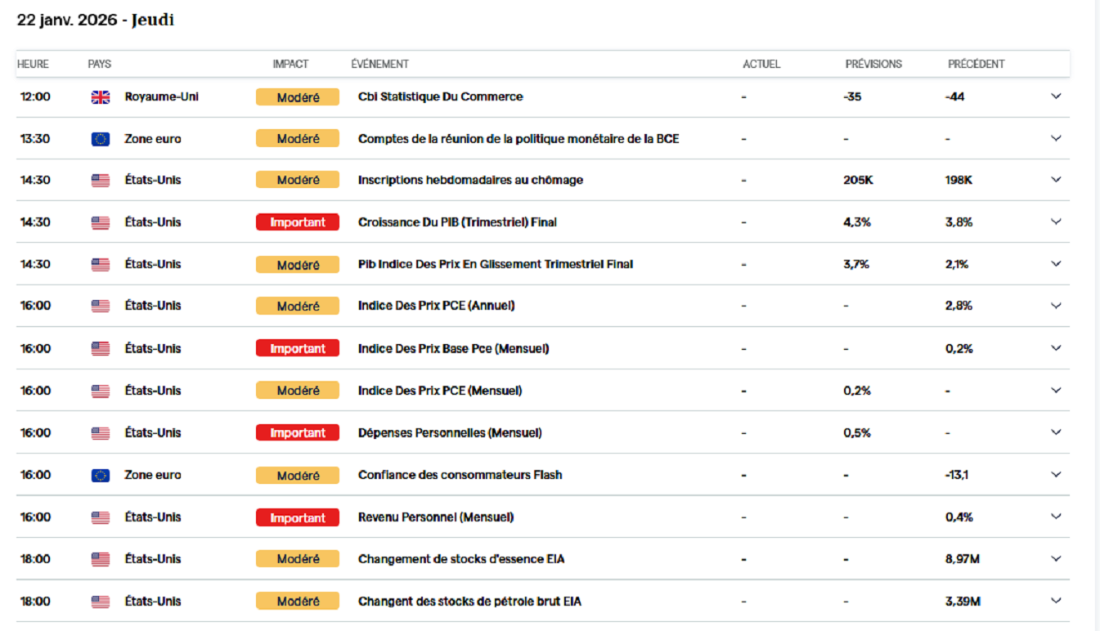Click the 12:00 time cell

(x=35, y=96)
